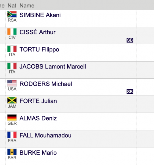Click the Jamaica flag icon
The height and width of the screenshot is (165, 154).
(12, 100)
